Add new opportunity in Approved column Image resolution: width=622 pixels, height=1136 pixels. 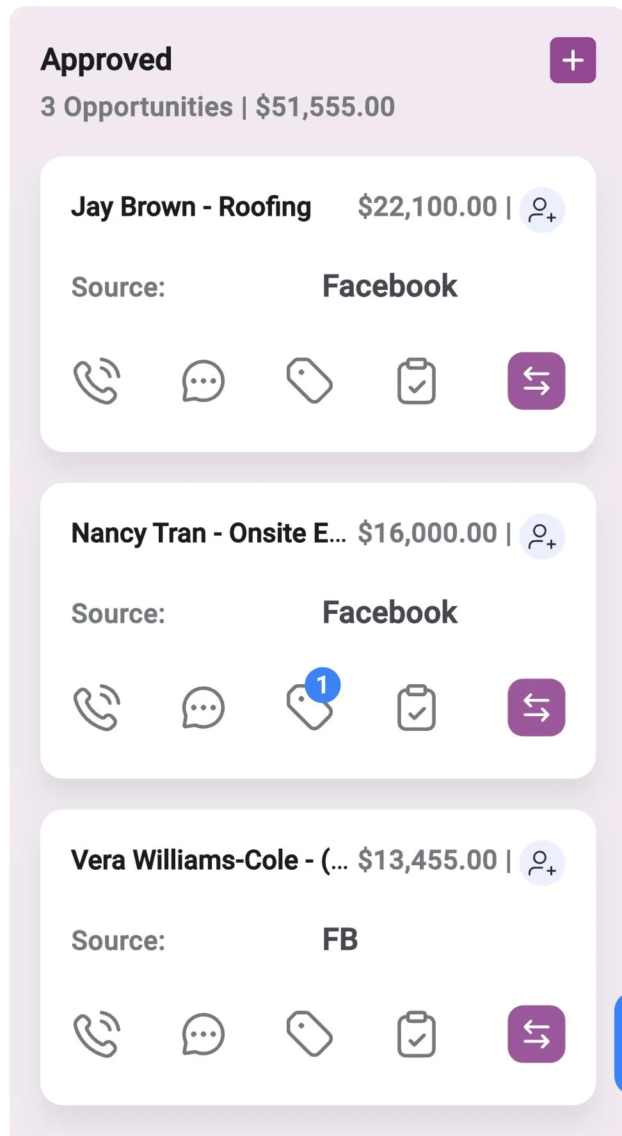(573, 60)
